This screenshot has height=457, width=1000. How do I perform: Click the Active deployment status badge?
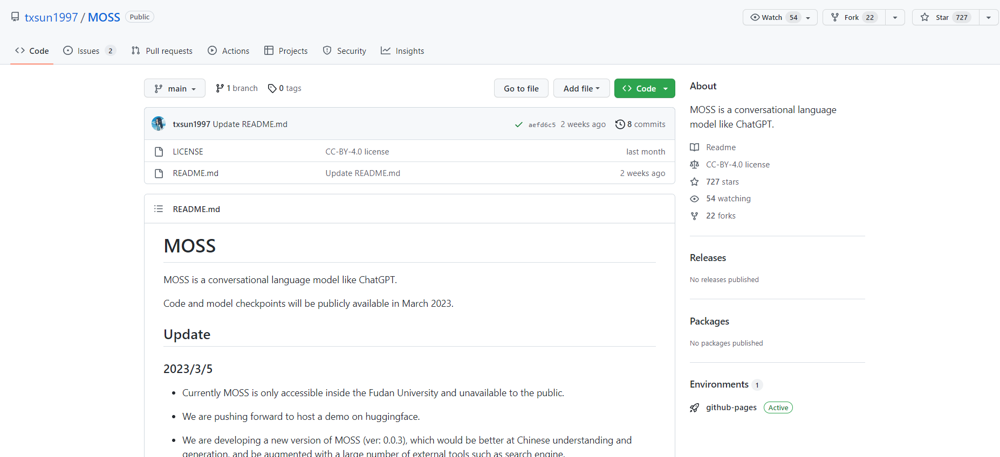pyautogui.click(x=778, y=407)
